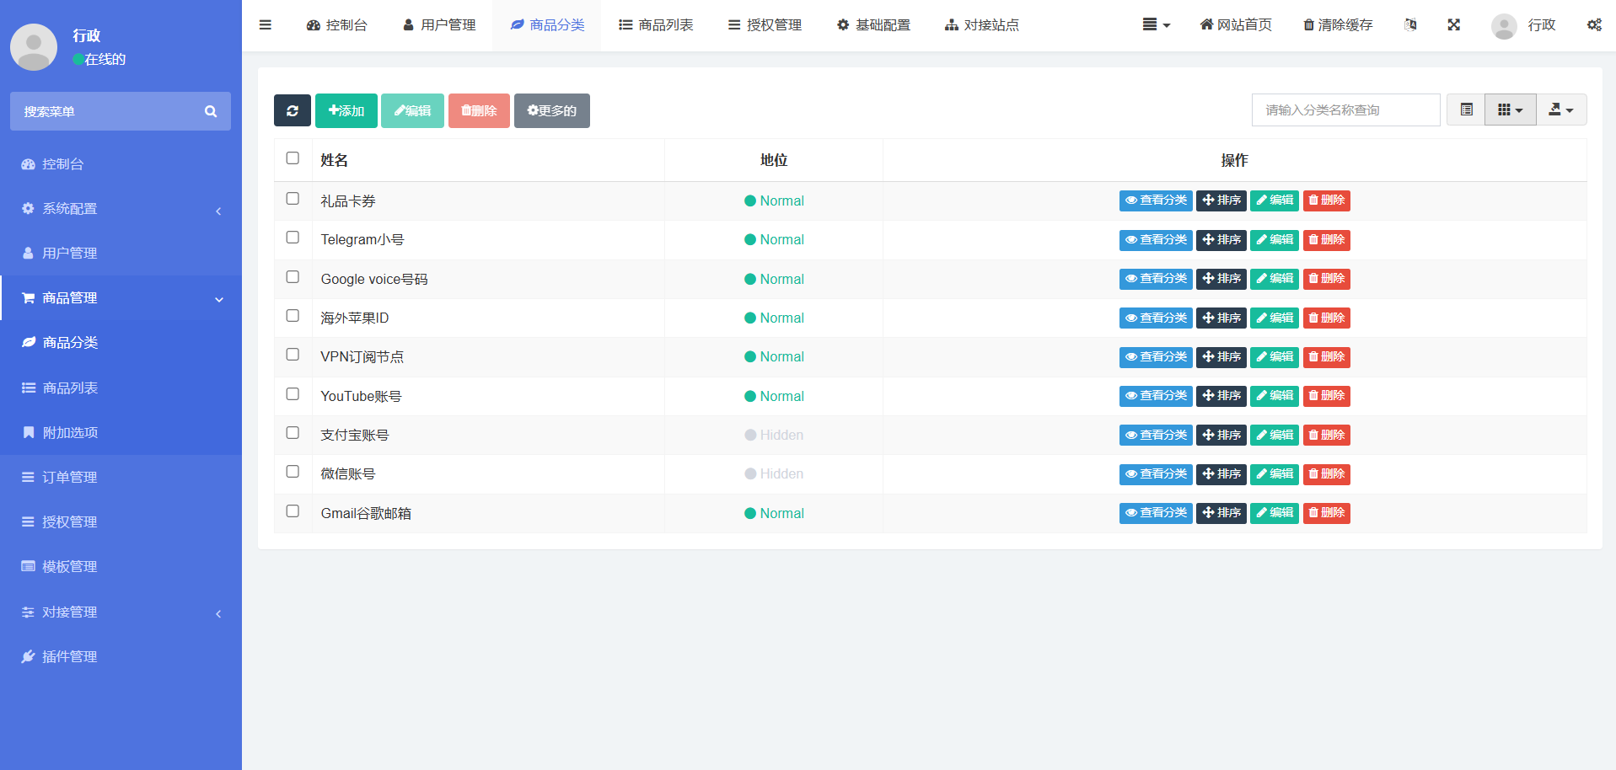The height and width of the screenshot is (770, 1616).
Task: Toggle table card view icon
Action: click(1467, 110)
